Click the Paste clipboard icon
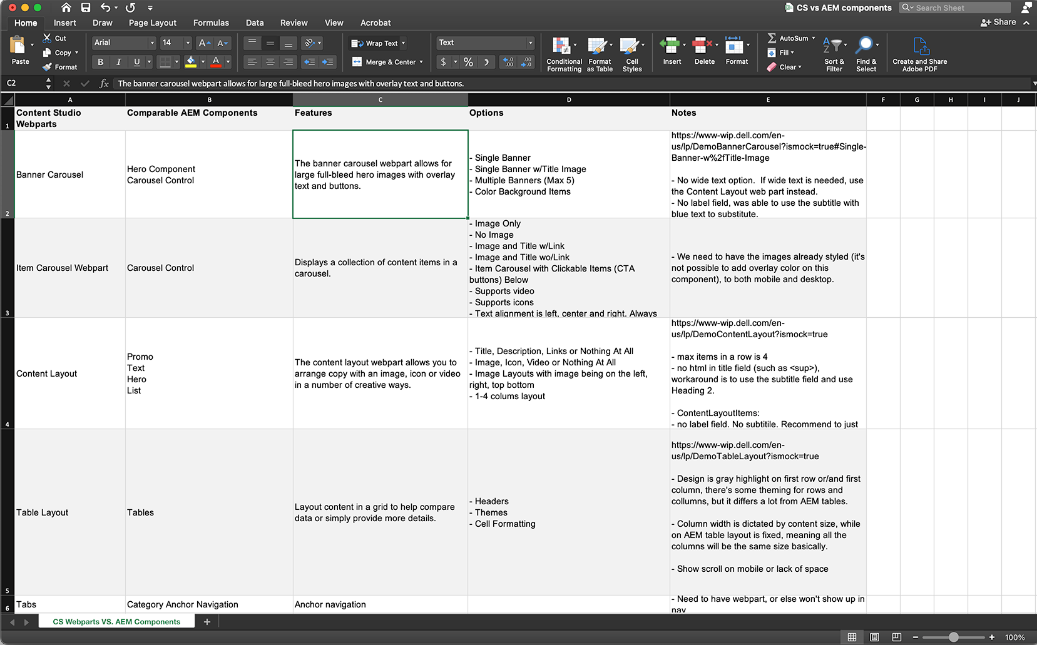This screenshot has height=645, width=1037. pos(18,46)
